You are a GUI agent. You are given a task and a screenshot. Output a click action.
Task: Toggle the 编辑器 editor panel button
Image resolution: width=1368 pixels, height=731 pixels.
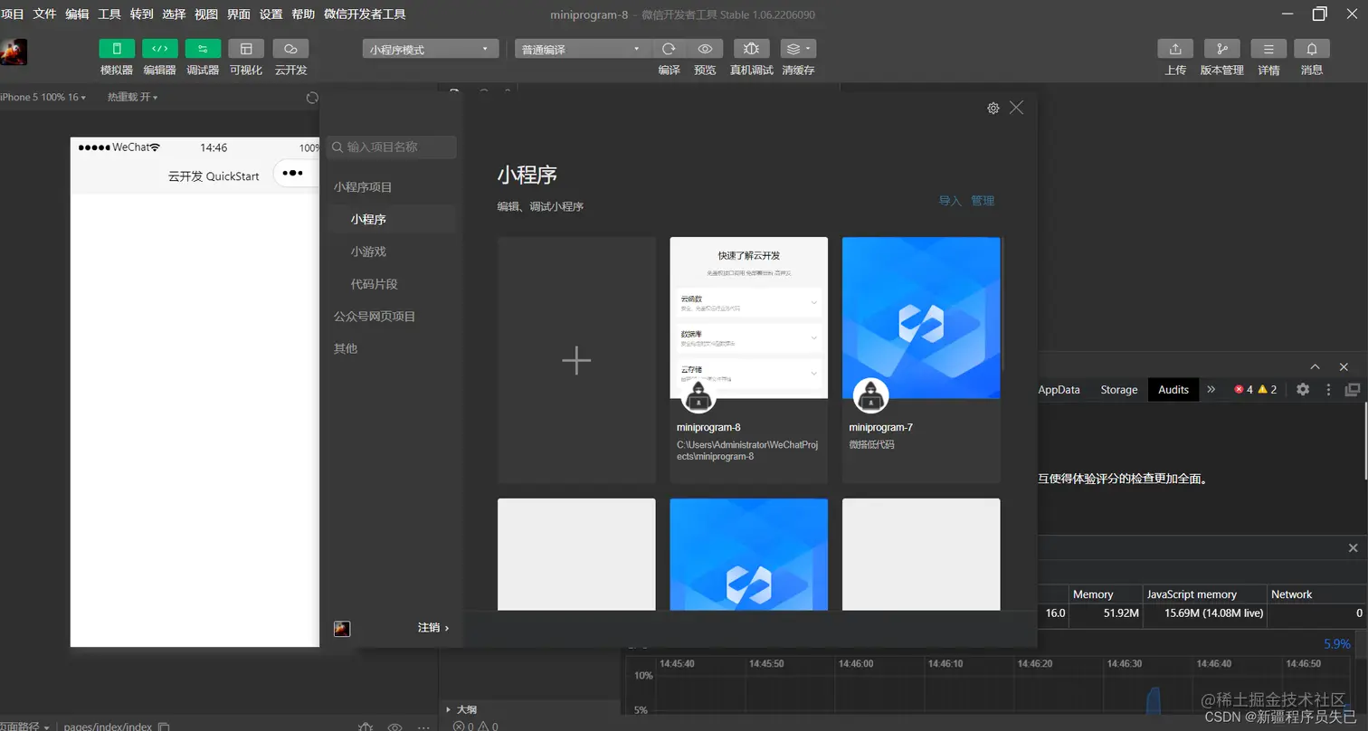click(x=159, y=49)
